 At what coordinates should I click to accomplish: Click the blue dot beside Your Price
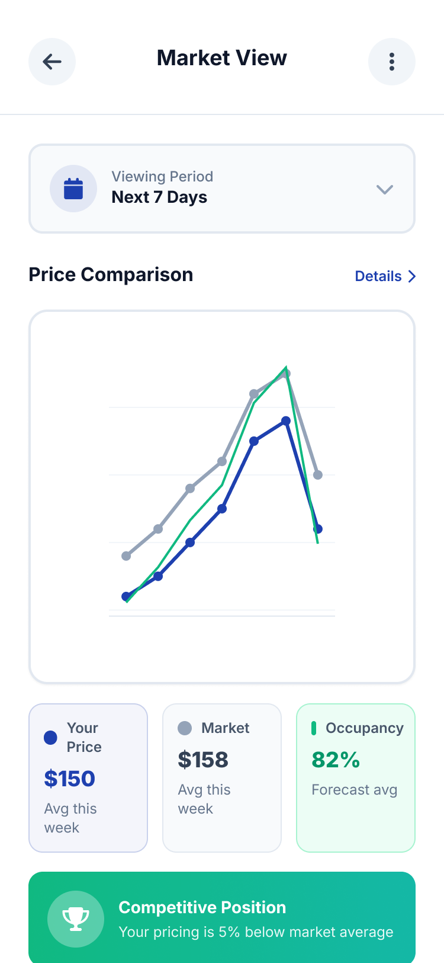point(51,738)
